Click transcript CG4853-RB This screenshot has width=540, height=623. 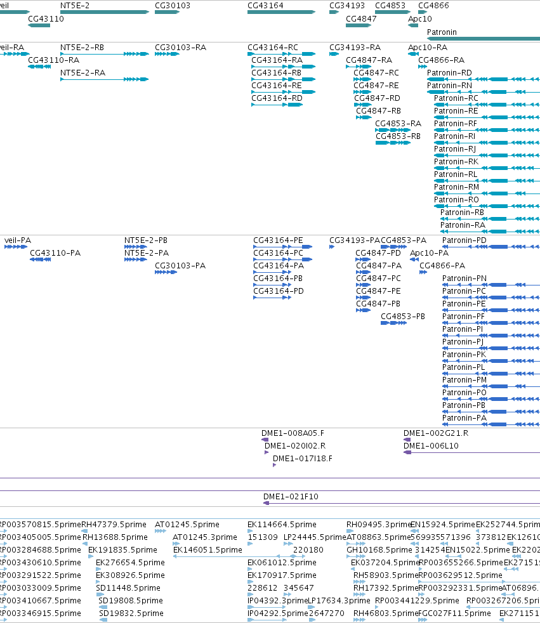coord(393,143)
